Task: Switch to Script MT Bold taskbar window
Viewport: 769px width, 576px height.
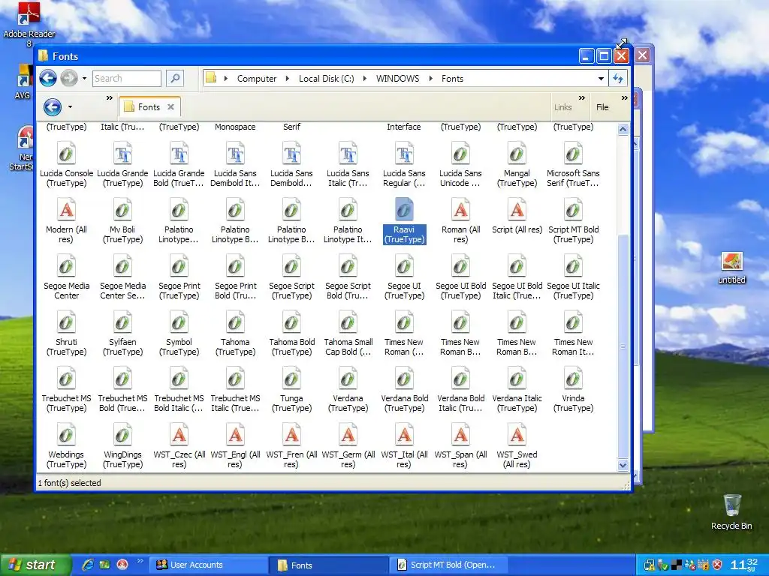Action: [449, 565]
